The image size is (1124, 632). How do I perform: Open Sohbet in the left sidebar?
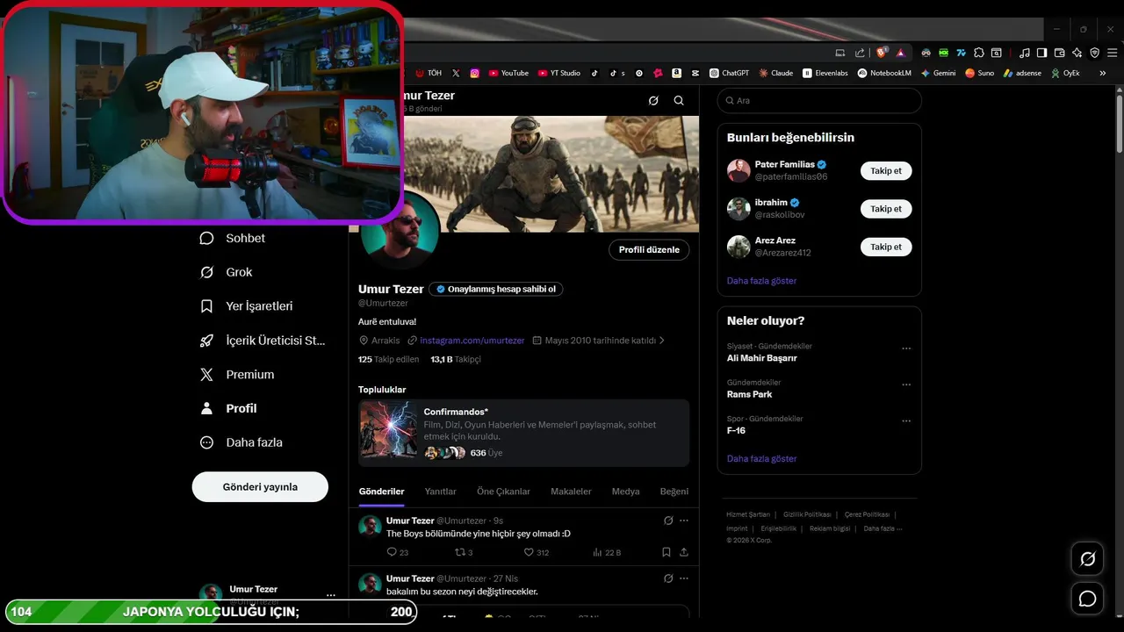click(x=233, y=238)
